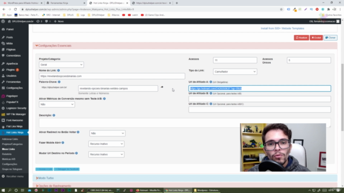The height and width of the screenshot is (193, 344).
Task: Click the Debugger do Facebook button
Action: tap(67, 169)
